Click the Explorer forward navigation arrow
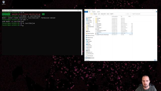161x91 pixels. coord(87,14)
